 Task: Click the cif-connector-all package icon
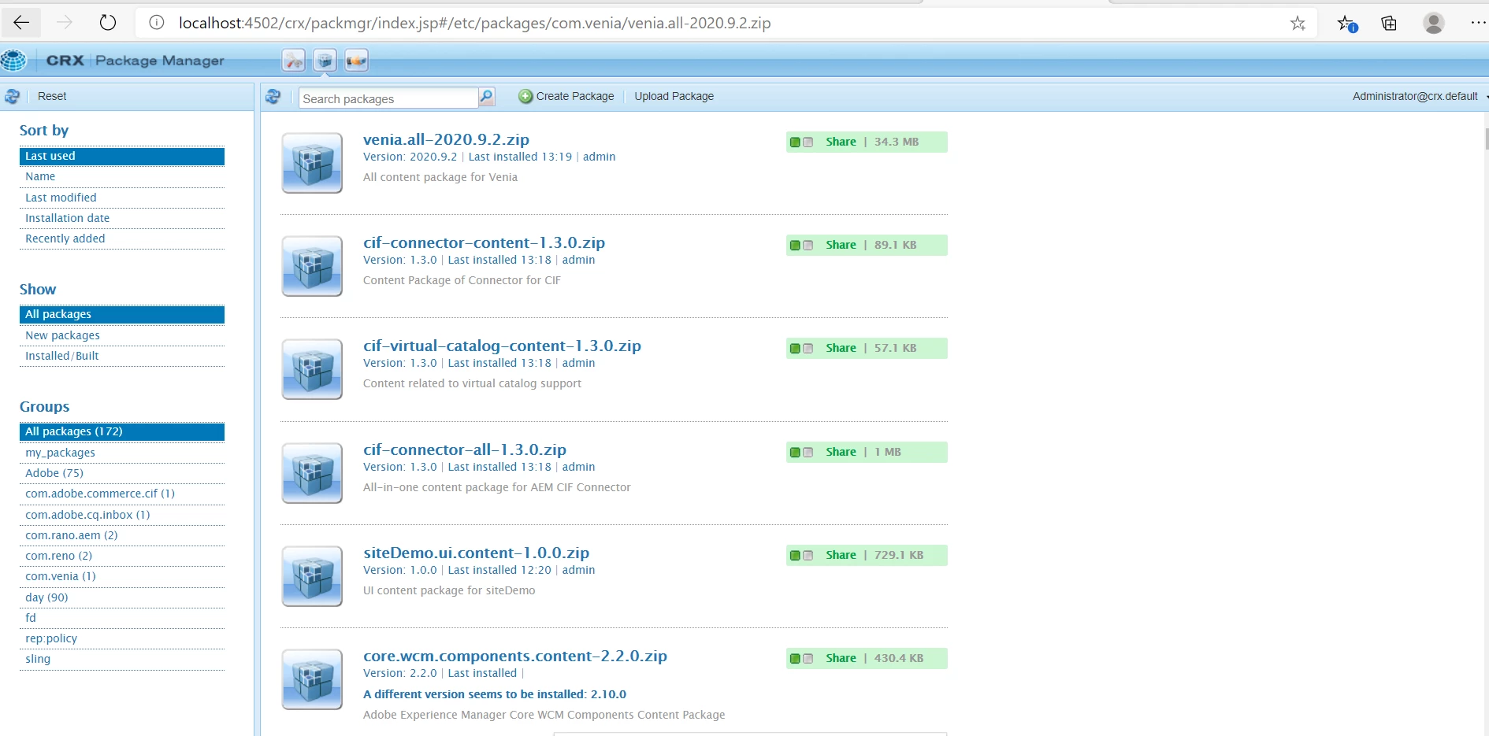click(312, 473)
